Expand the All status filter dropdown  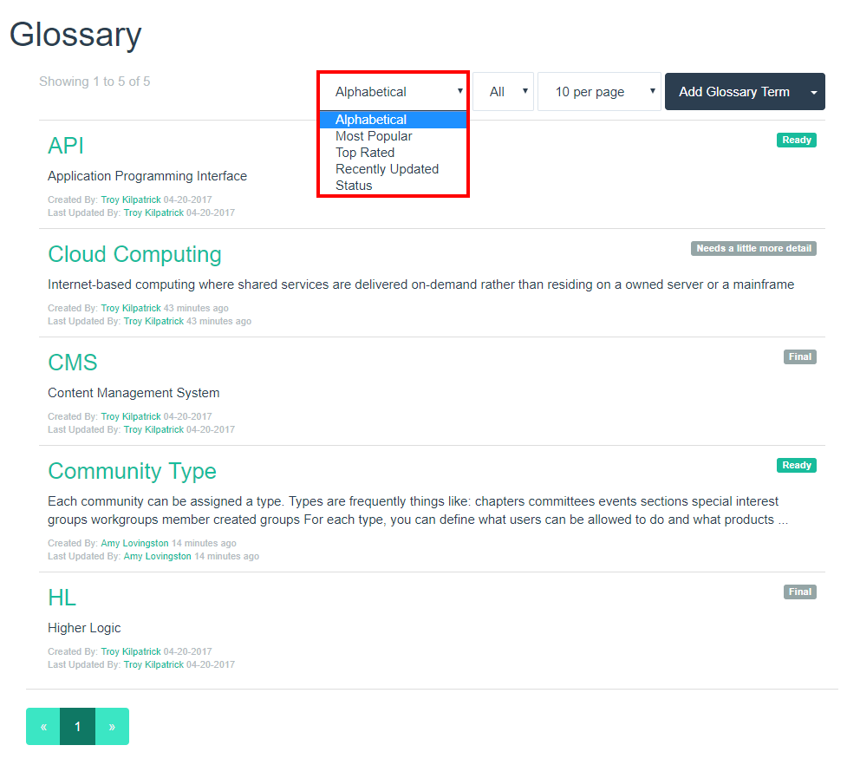coord(504,92)
